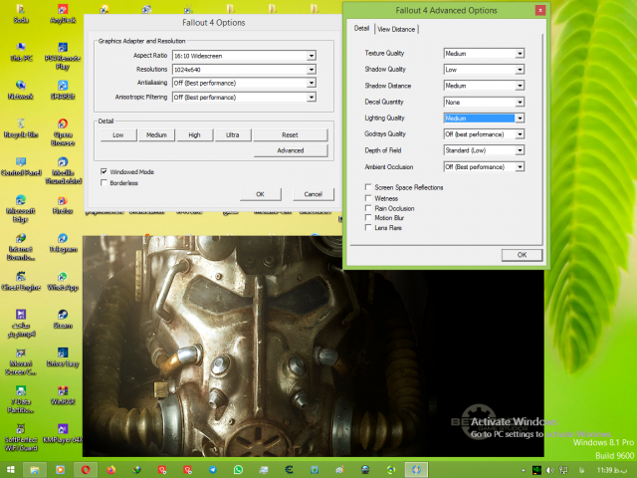Open the Recycle Bin desktop icon
The width and height of the screenshot is (637, 478).
point(18,122)
